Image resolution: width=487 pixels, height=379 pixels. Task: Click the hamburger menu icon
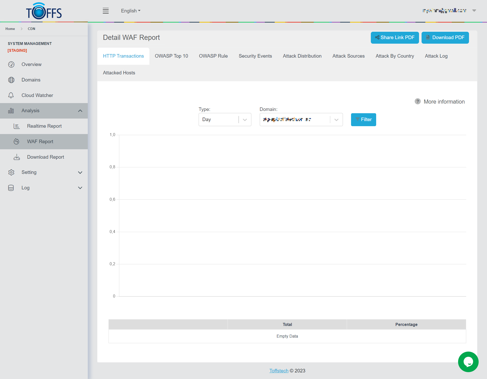click(106, 11)
